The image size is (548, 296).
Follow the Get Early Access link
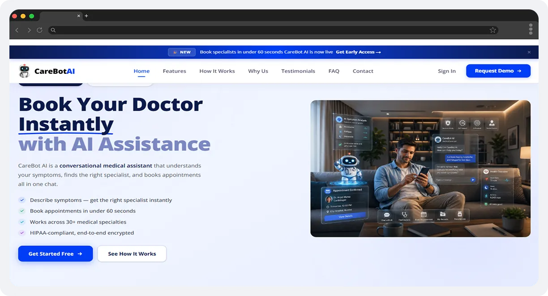[x=358, y=52]
